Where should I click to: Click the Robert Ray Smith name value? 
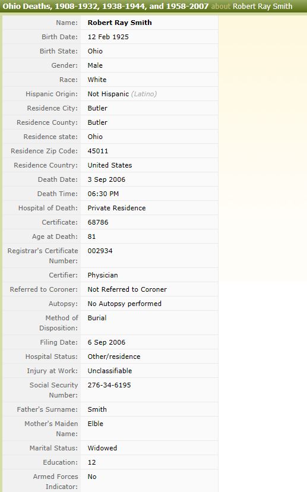click(x=119, y=23)
